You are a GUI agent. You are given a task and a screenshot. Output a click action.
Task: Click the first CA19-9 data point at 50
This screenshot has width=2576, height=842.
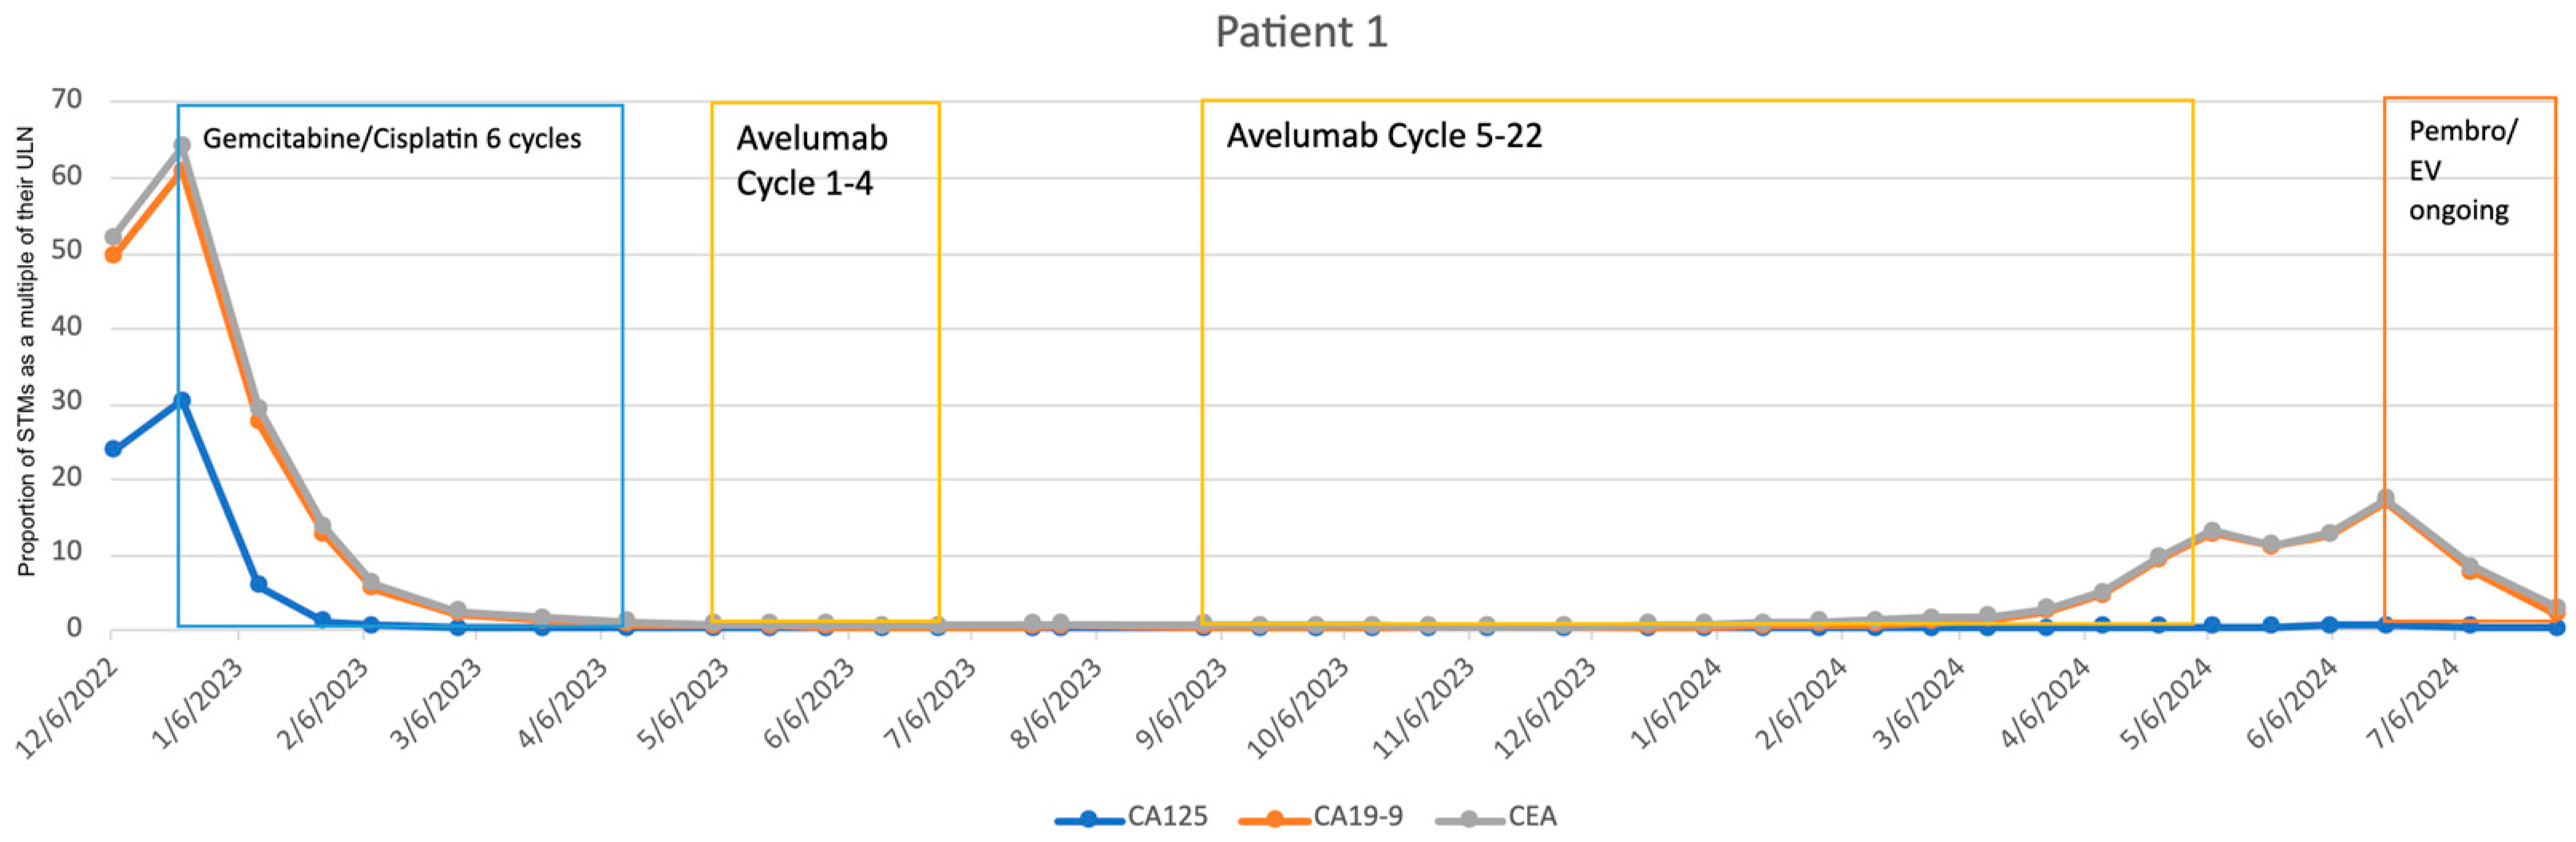click(x=113, y=255)
